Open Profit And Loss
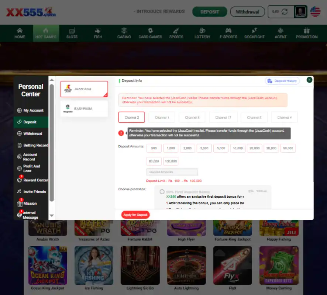 click(31, 168)
